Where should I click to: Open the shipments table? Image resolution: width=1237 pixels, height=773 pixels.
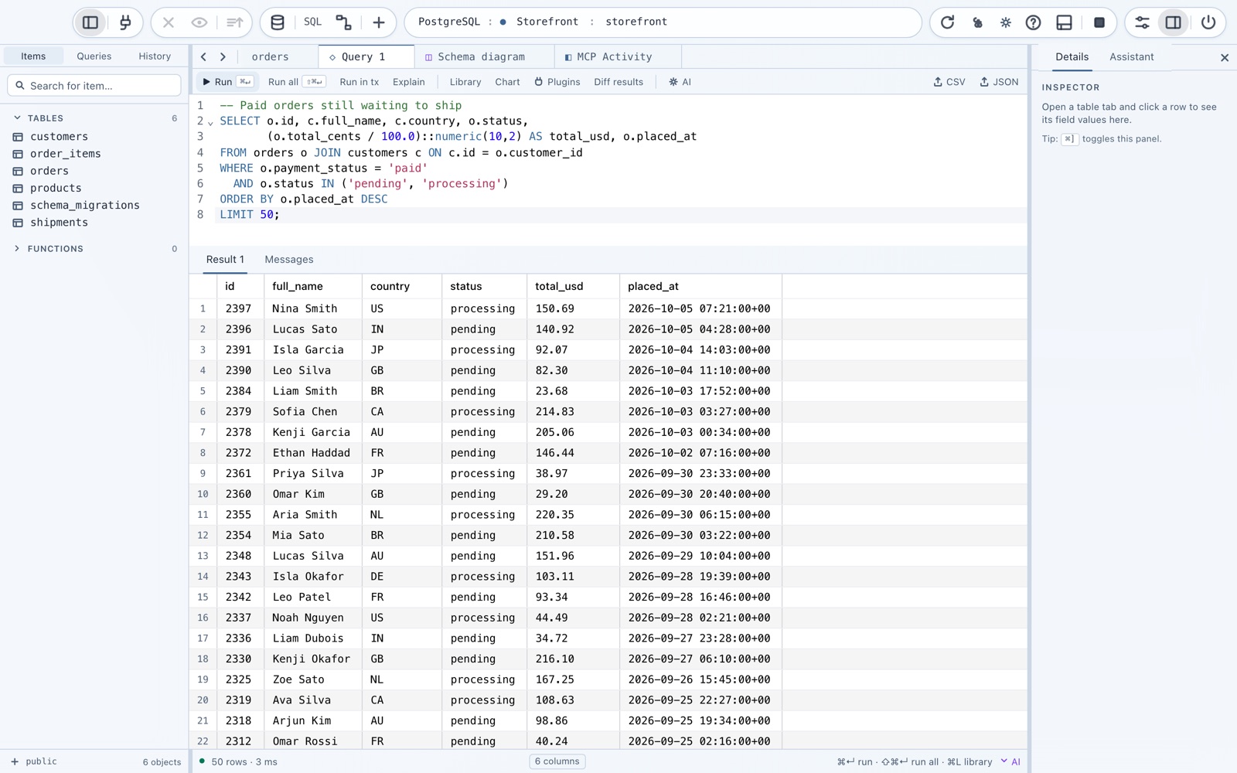coord(59,223)
